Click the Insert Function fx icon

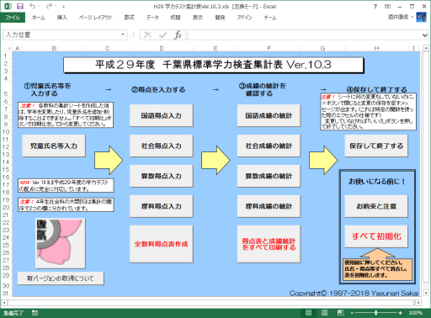[x=178, y=35]
